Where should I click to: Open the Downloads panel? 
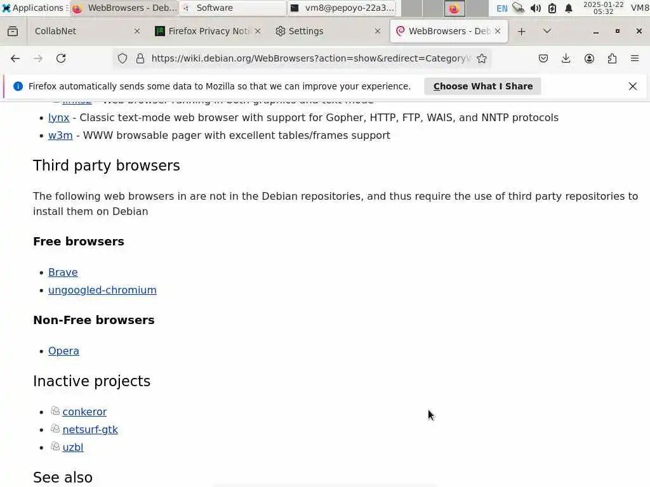click(x=566, y=58)
